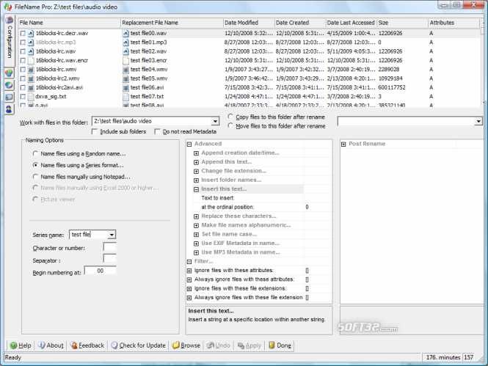The image size is (488, 366).
Task: Select Name files using a Series format
Action: coord(35,165)
